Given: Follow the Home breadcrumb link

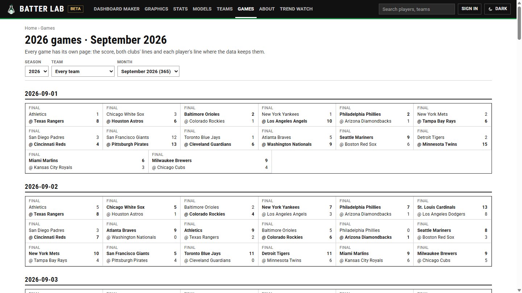Looking at the screenshot, I should point(31,28).
